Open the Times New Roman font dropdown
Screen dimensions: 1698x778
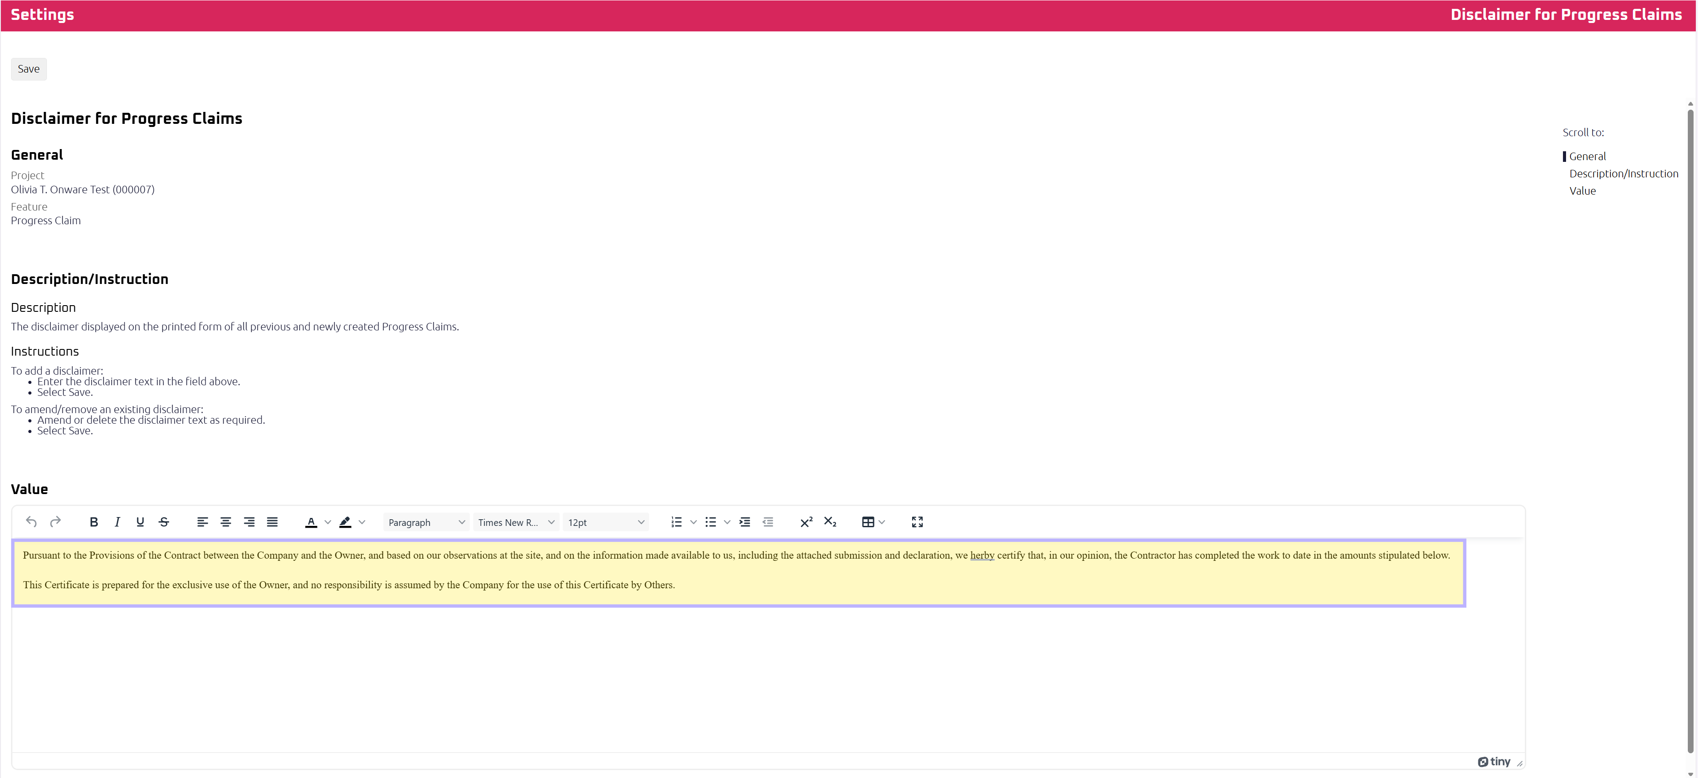[516, 522]
